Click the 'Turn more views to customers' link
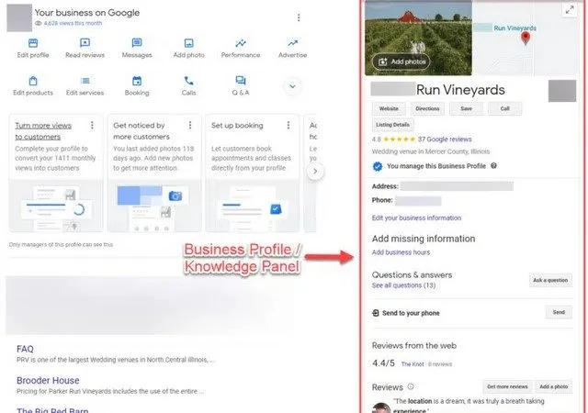 point(43,131)
